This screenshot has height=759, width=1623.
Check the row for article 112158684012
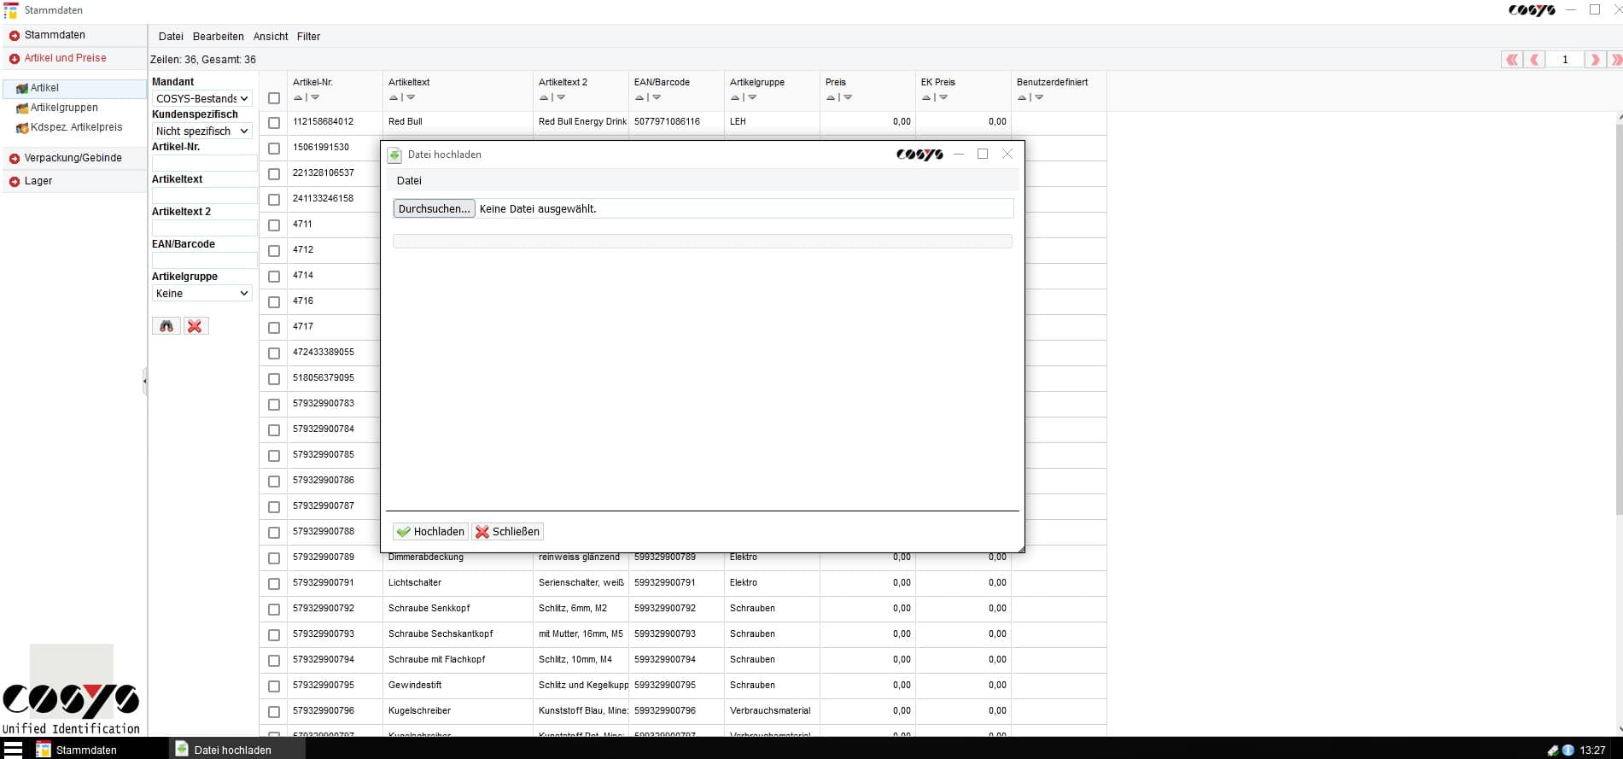tap(274, 123)
